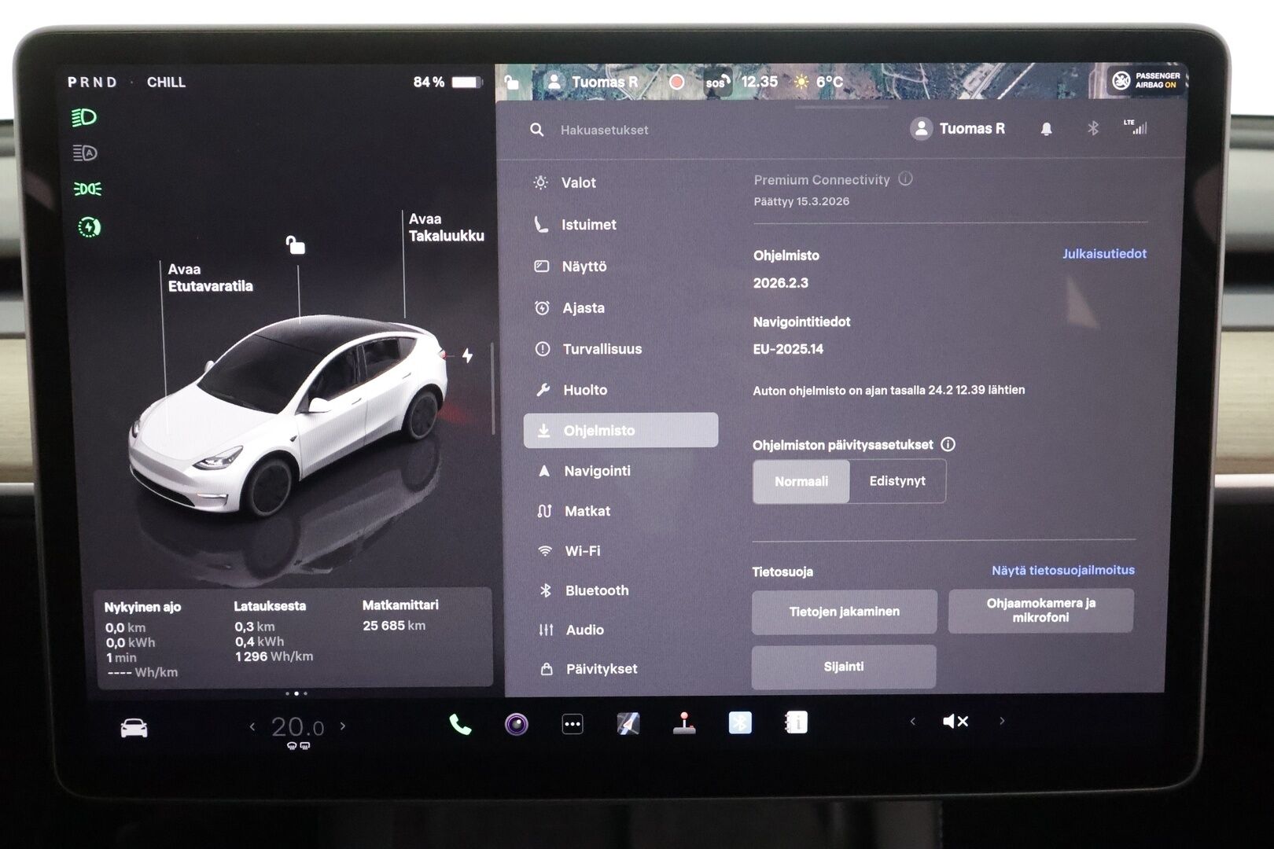
Task: Open Julkaisutiedot release notes
Action: (x=1104, y=253)
